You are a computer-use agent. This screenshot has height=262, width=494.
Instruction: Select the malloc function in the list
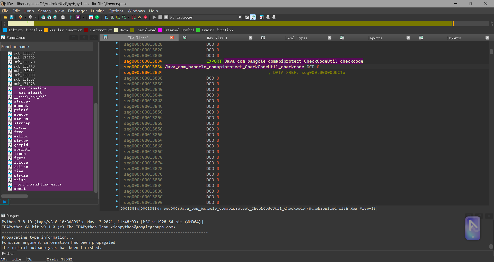(x=21, y=136)
